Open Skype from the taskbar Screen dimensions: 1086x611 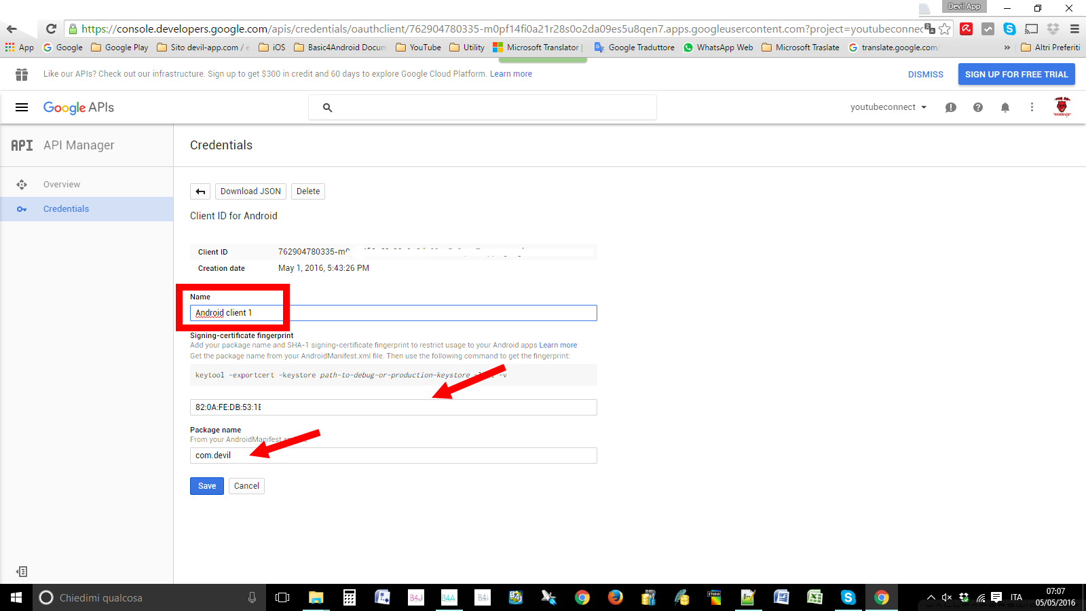(x=848, y=597)
